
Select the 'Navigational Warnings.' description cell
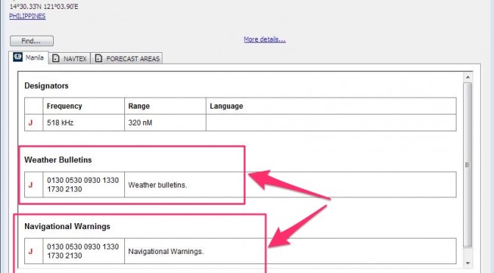point(290,251)
